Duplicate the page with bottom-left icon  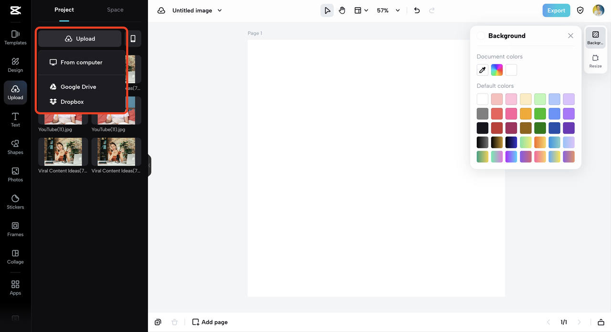(158, 322)
